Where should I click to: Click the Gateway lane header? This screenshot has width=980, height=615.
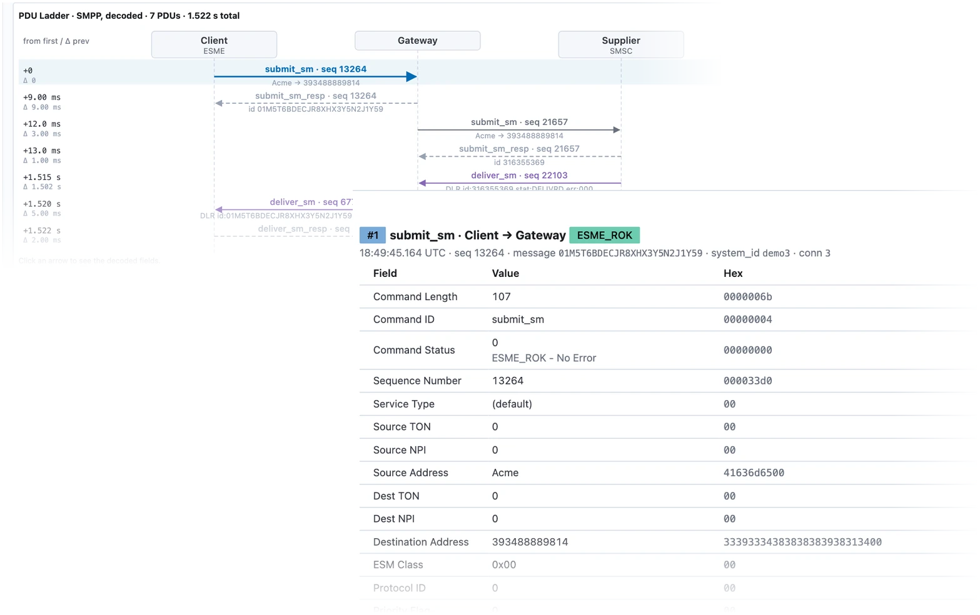click(x=418, y=41)
